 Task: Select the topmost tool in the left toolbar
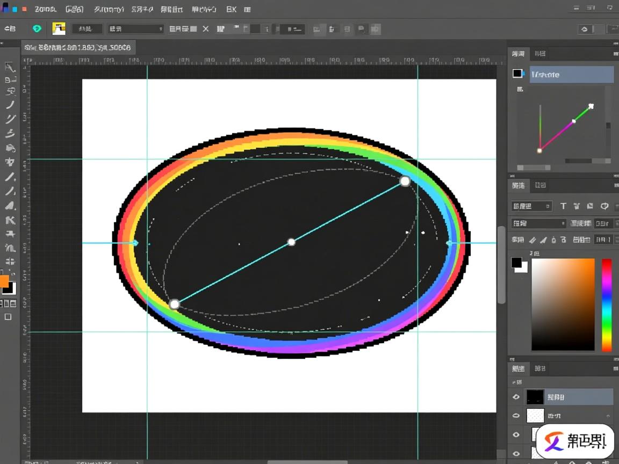click(x=10, y=67)
